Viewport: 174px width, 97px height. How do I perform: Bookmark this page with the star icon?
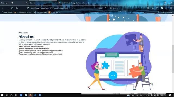[x=105, y=8]
